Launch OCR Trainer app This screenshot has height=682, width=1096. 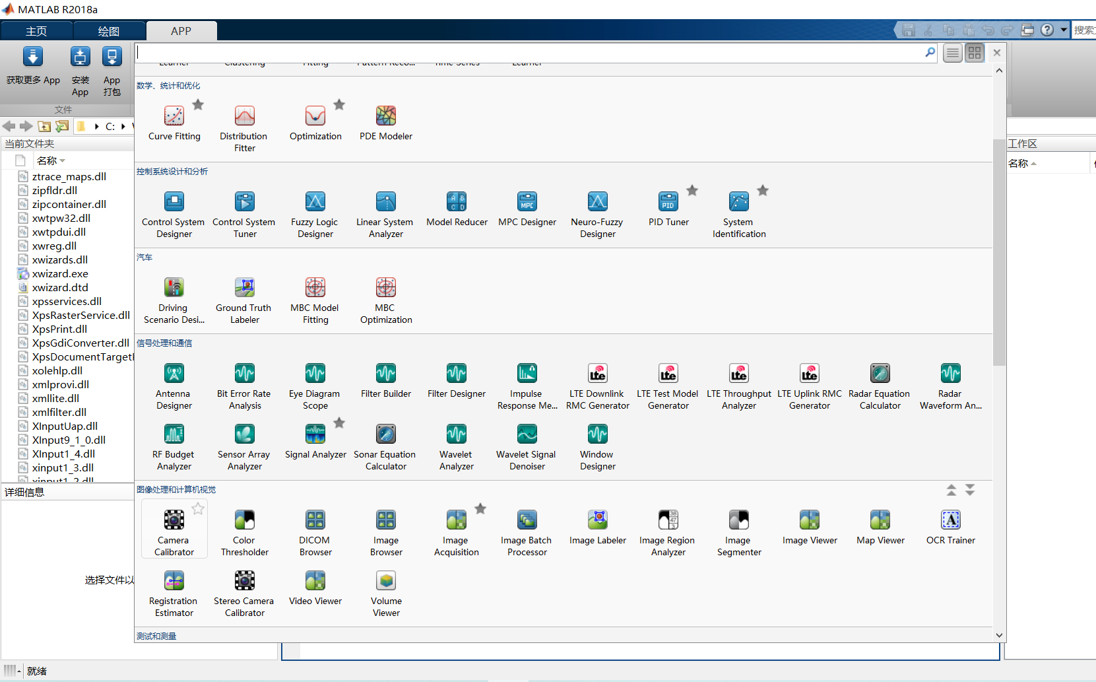[x=951, y=528]
